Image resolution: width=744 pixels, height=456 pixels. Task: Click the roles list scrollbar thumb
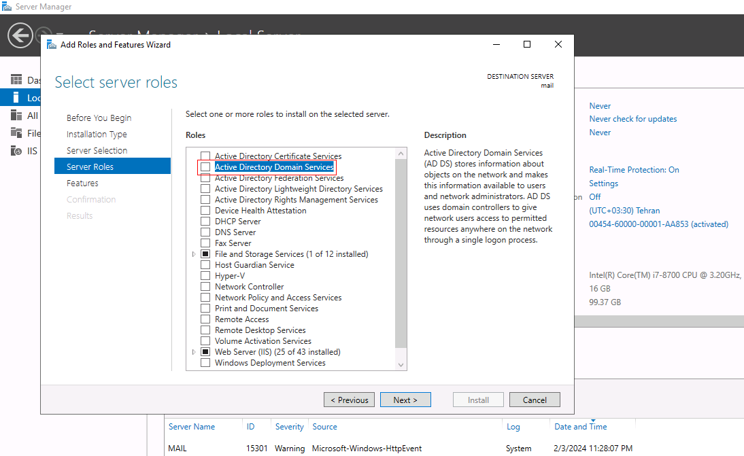coord(401,253)
